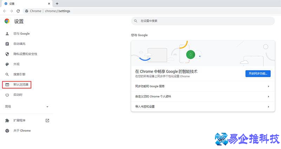Click the 在 Chrome 中畅享 Google 的智能技术 heading

[166, 72]
